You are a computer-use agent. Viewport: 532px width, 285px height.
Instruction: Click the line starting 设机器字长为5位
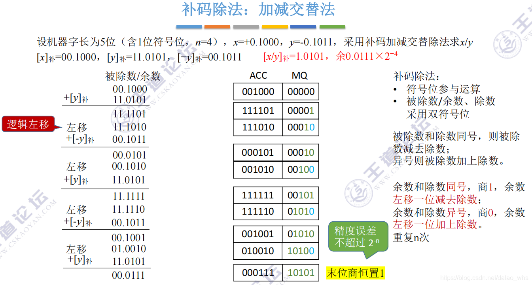click(255, 42)
